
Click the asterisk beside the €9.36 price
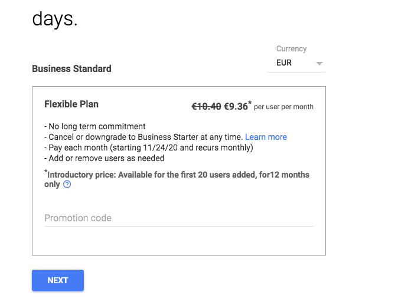[x=250, y=103]
